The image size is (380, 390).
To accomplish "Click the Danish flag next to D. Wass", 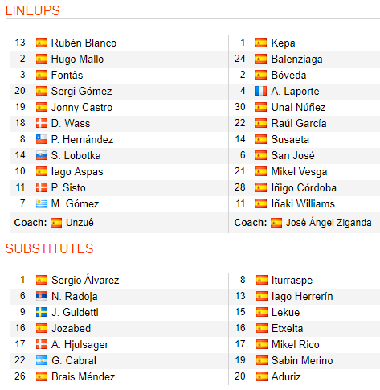I will click(42, 123).
